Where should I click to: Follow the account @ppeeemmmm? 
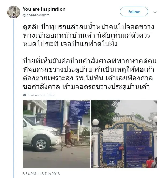point(134,11)
